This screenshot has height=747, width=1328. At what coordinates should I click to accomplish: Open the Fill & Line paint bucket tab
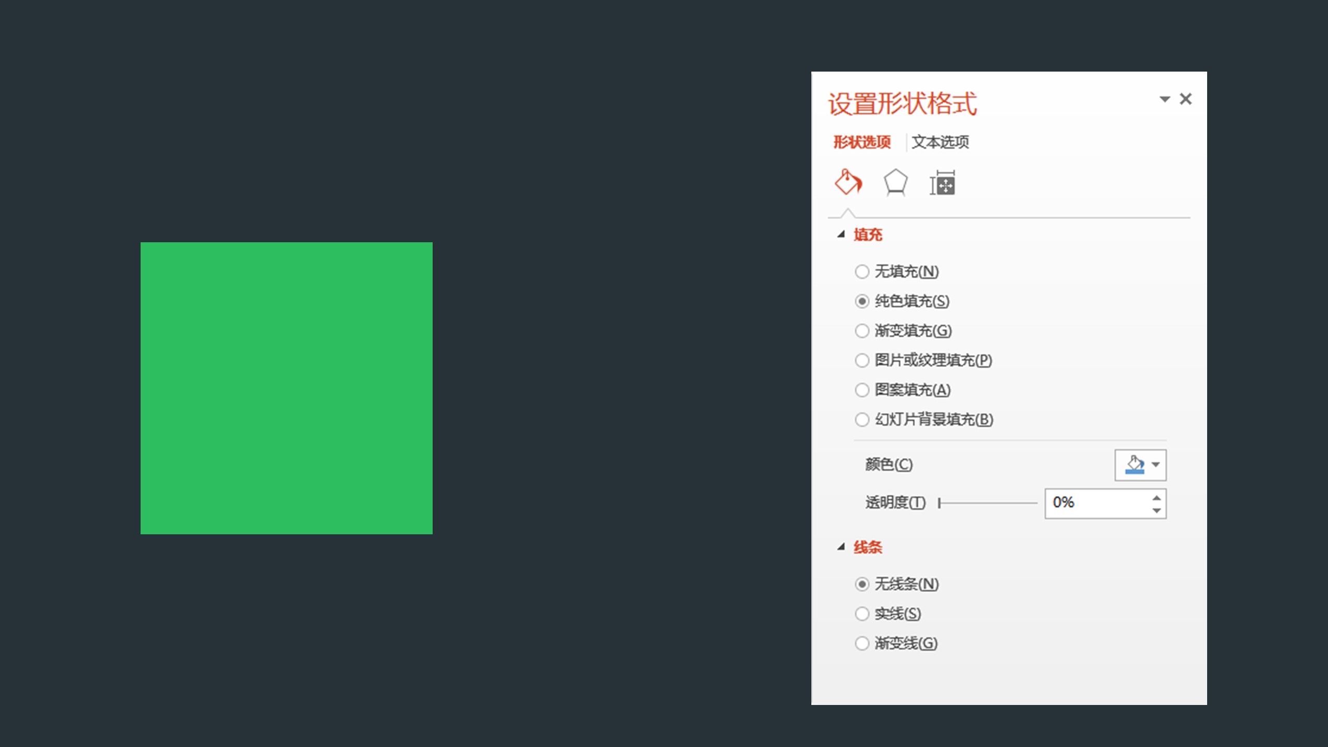tap(848, 183)
